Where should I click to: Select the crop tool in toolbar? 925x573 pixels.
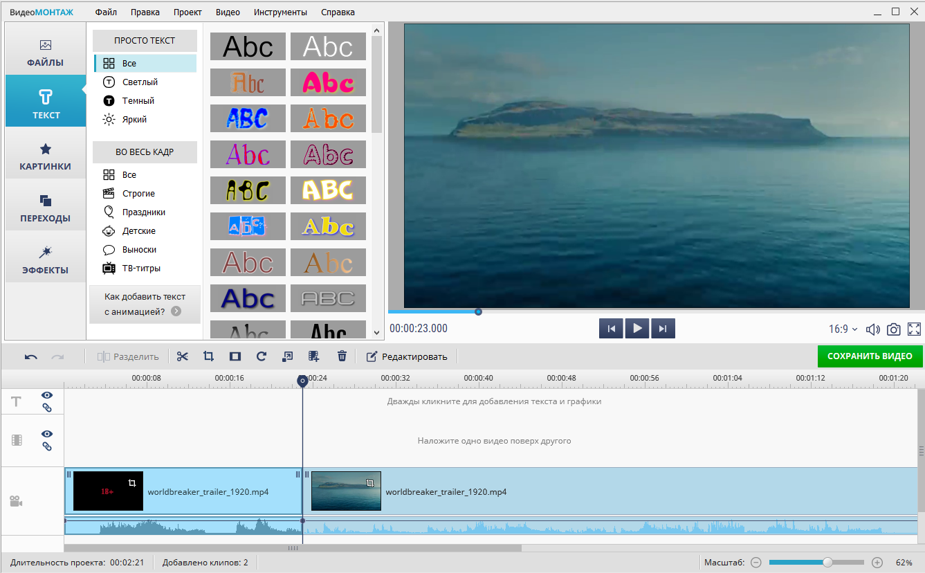[x=208, y=356]
